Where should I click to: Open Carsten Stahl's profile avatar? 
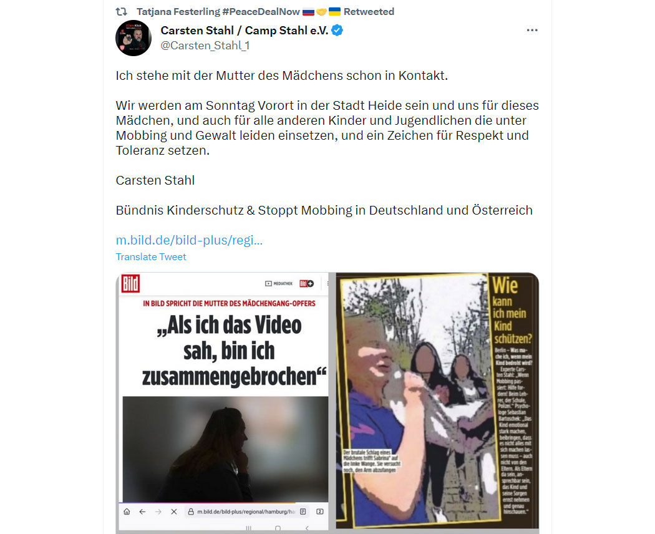[133, 38]
